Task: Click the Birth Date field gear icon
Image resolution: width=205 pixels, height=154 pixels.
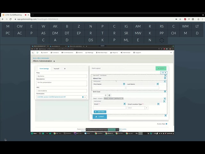Action: point(165,91)
